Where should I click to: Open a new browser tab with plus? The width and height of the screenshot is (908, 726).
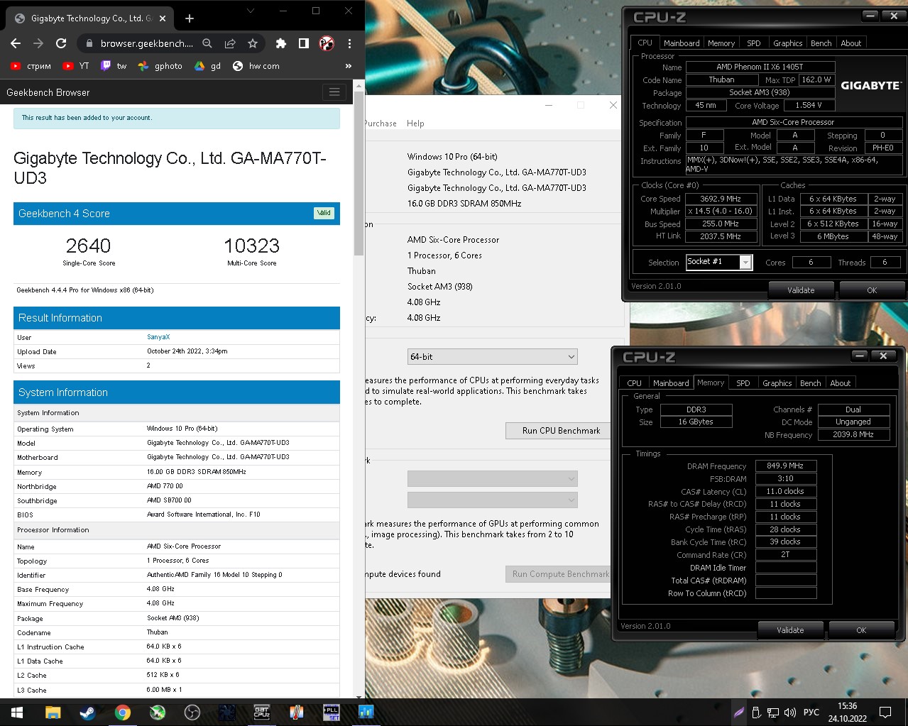click(190, 18)
